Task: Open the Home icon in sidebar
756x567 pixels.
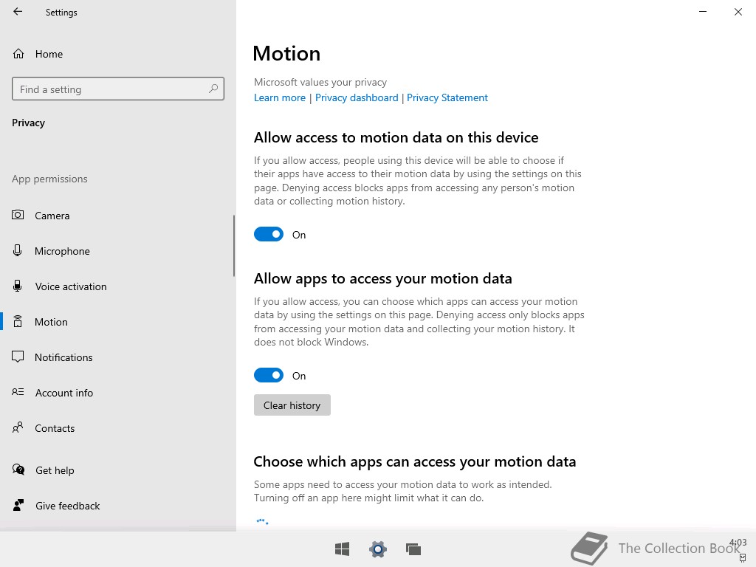Action: 18,53
